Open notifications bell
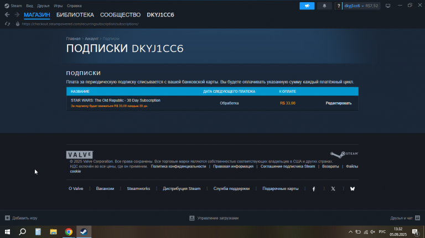This screenshot has height=238, width=425. [324, 6]
